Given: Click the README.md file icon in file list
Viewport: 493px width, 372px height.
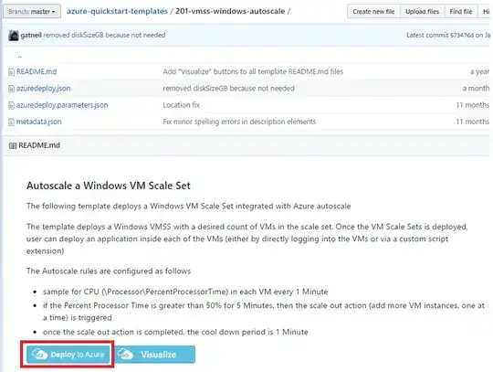Looking at the screenshot, I should pos(11,72).
